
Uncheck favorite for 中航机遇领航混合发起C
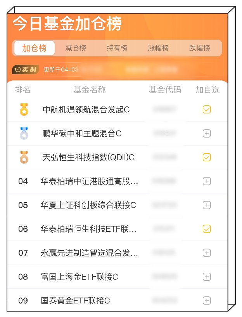click(207, 110)
